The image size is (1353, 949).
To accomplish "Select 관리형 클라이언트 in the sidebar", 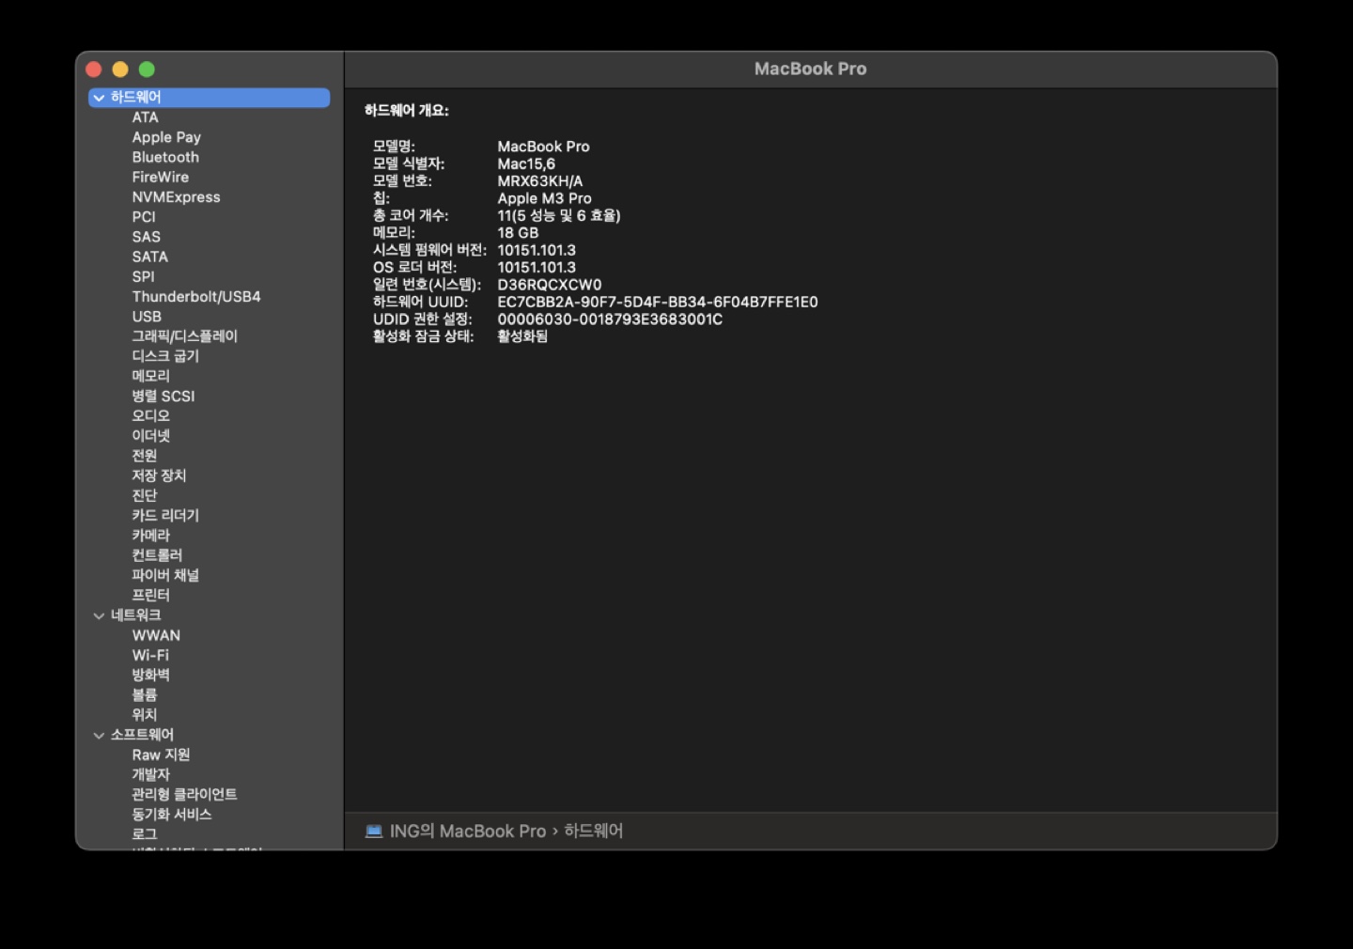I will [x=184, y=794].
